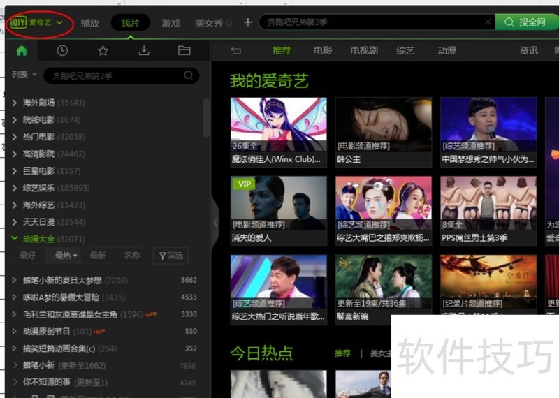Switch to the 播放 tab

coord(89,23)
